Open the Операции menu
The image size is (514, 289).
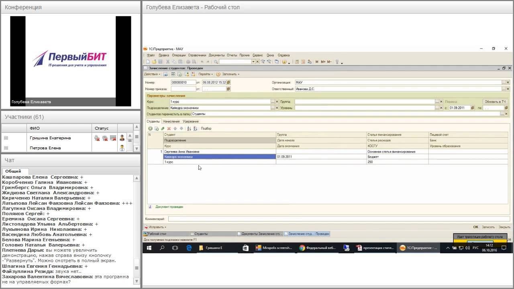179,55
